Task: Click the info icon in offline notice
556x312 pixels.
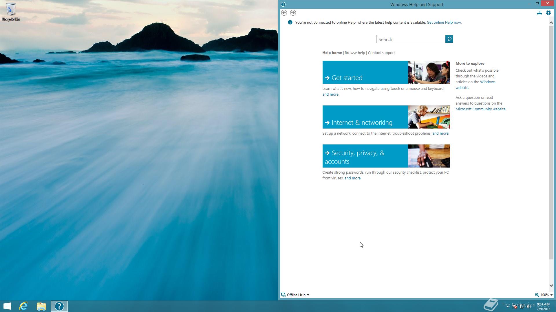Action: pyautogui.click(x=290, y=22)
